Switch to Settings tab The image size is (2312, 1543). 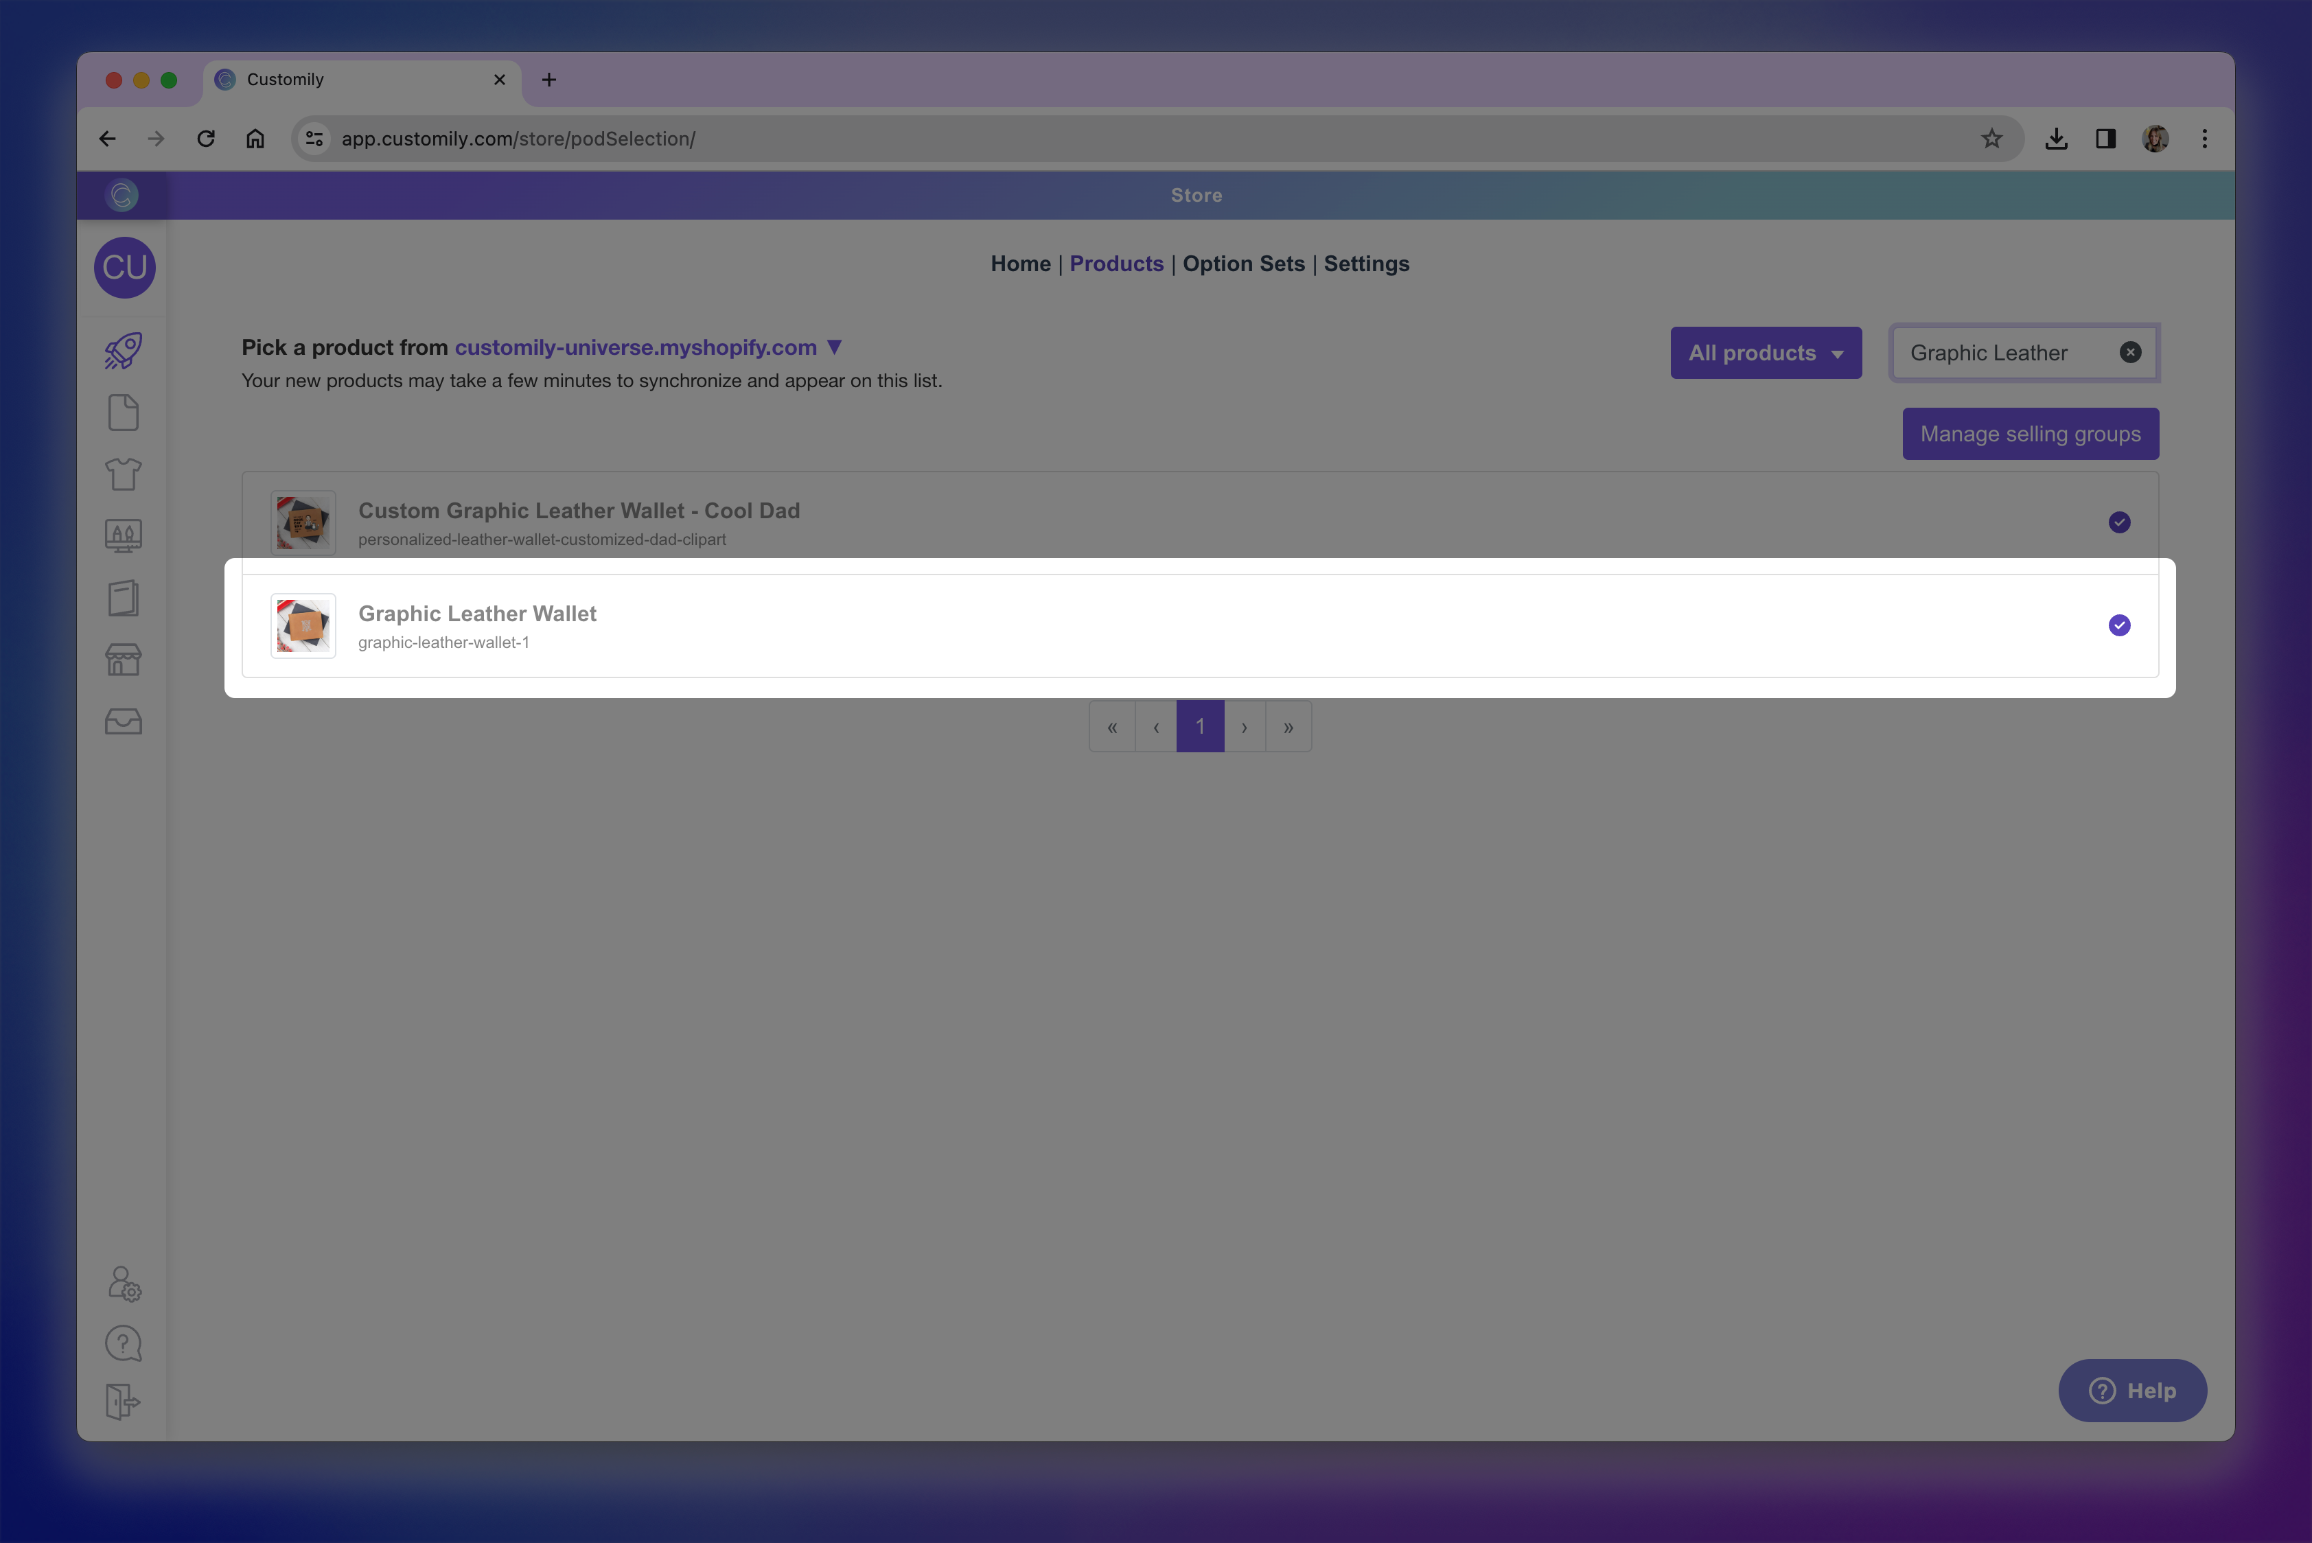[1365, 264]
